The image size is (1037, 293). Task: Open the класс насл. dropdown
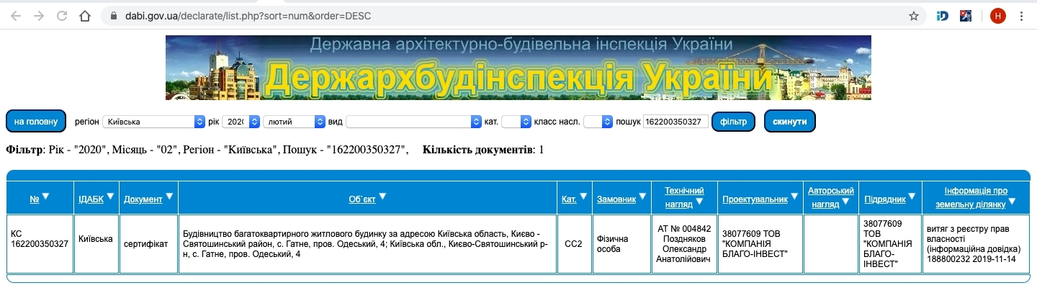point(598,122)
